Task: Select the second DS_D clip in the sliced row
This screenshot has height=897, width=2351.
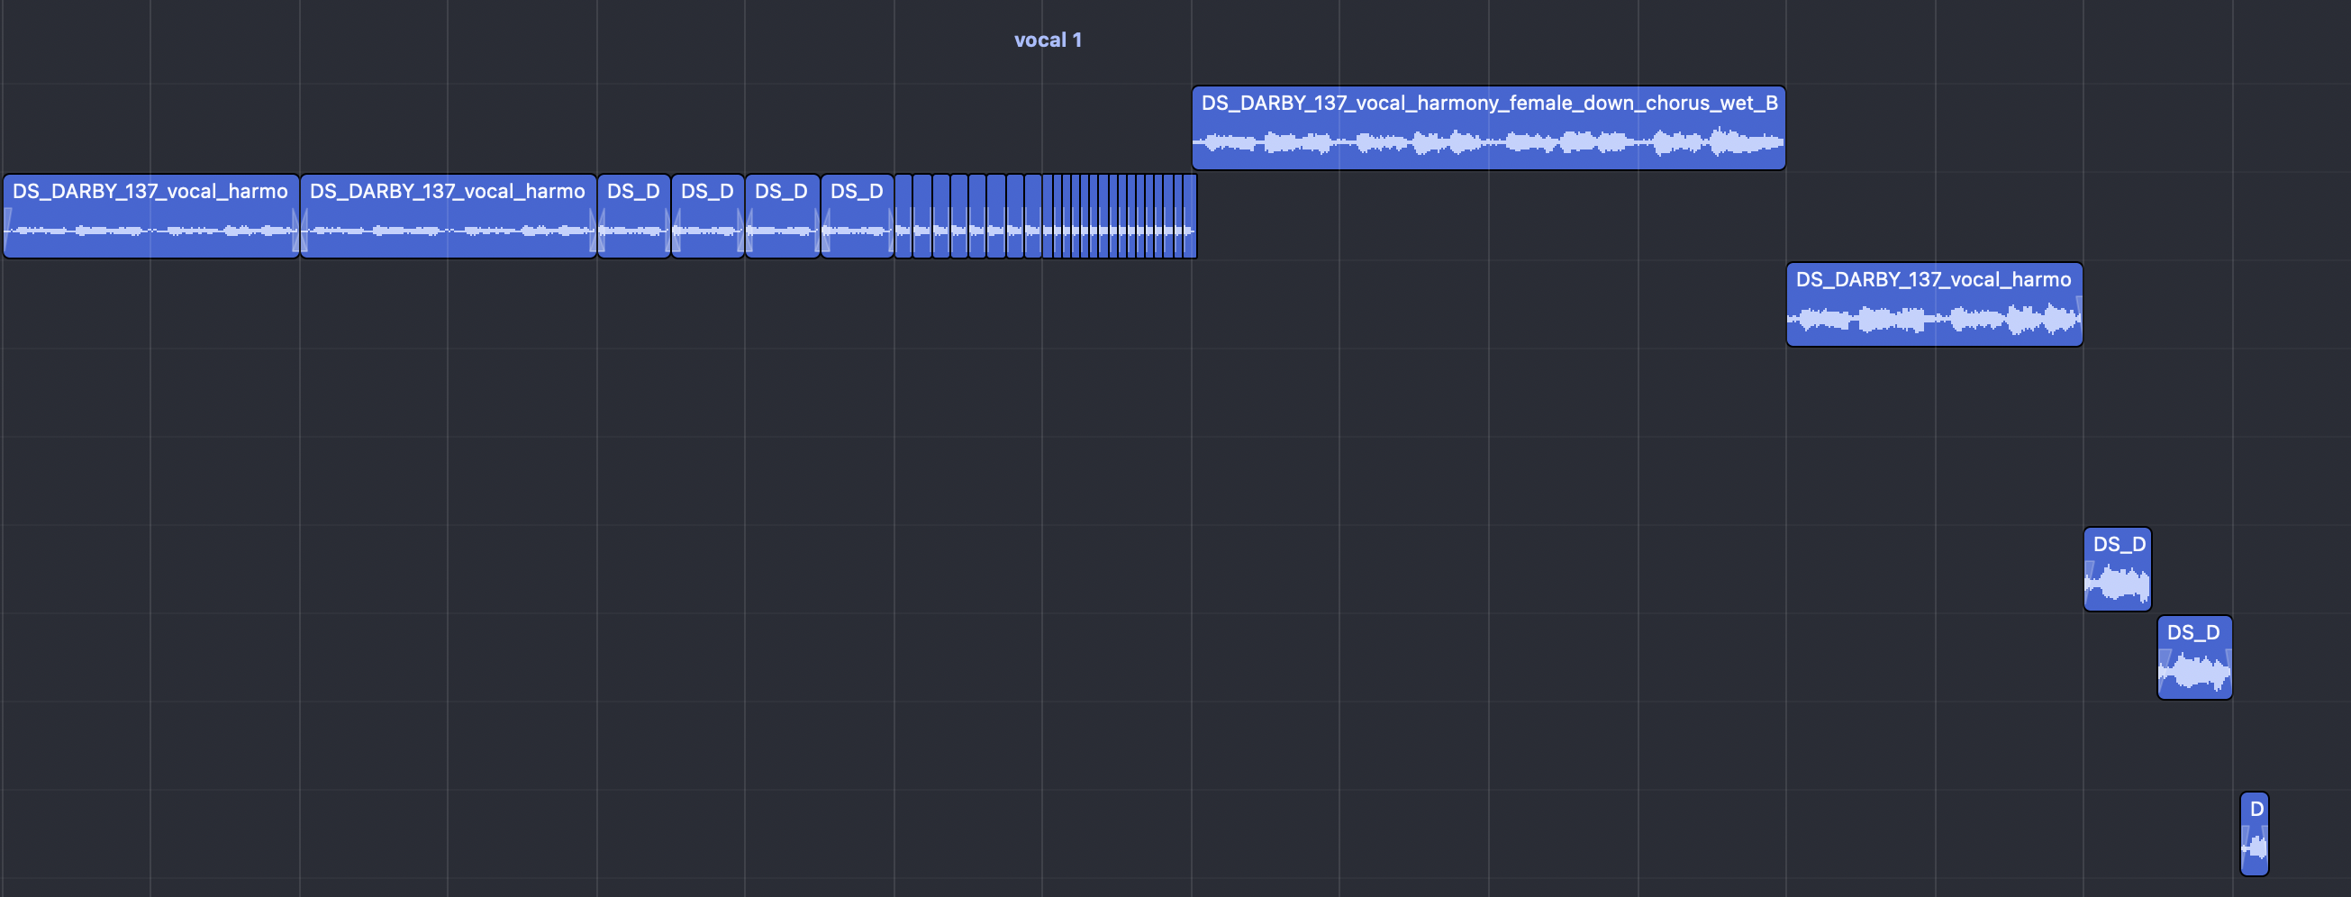Action: pyautogui.click(x=708, y=216)
